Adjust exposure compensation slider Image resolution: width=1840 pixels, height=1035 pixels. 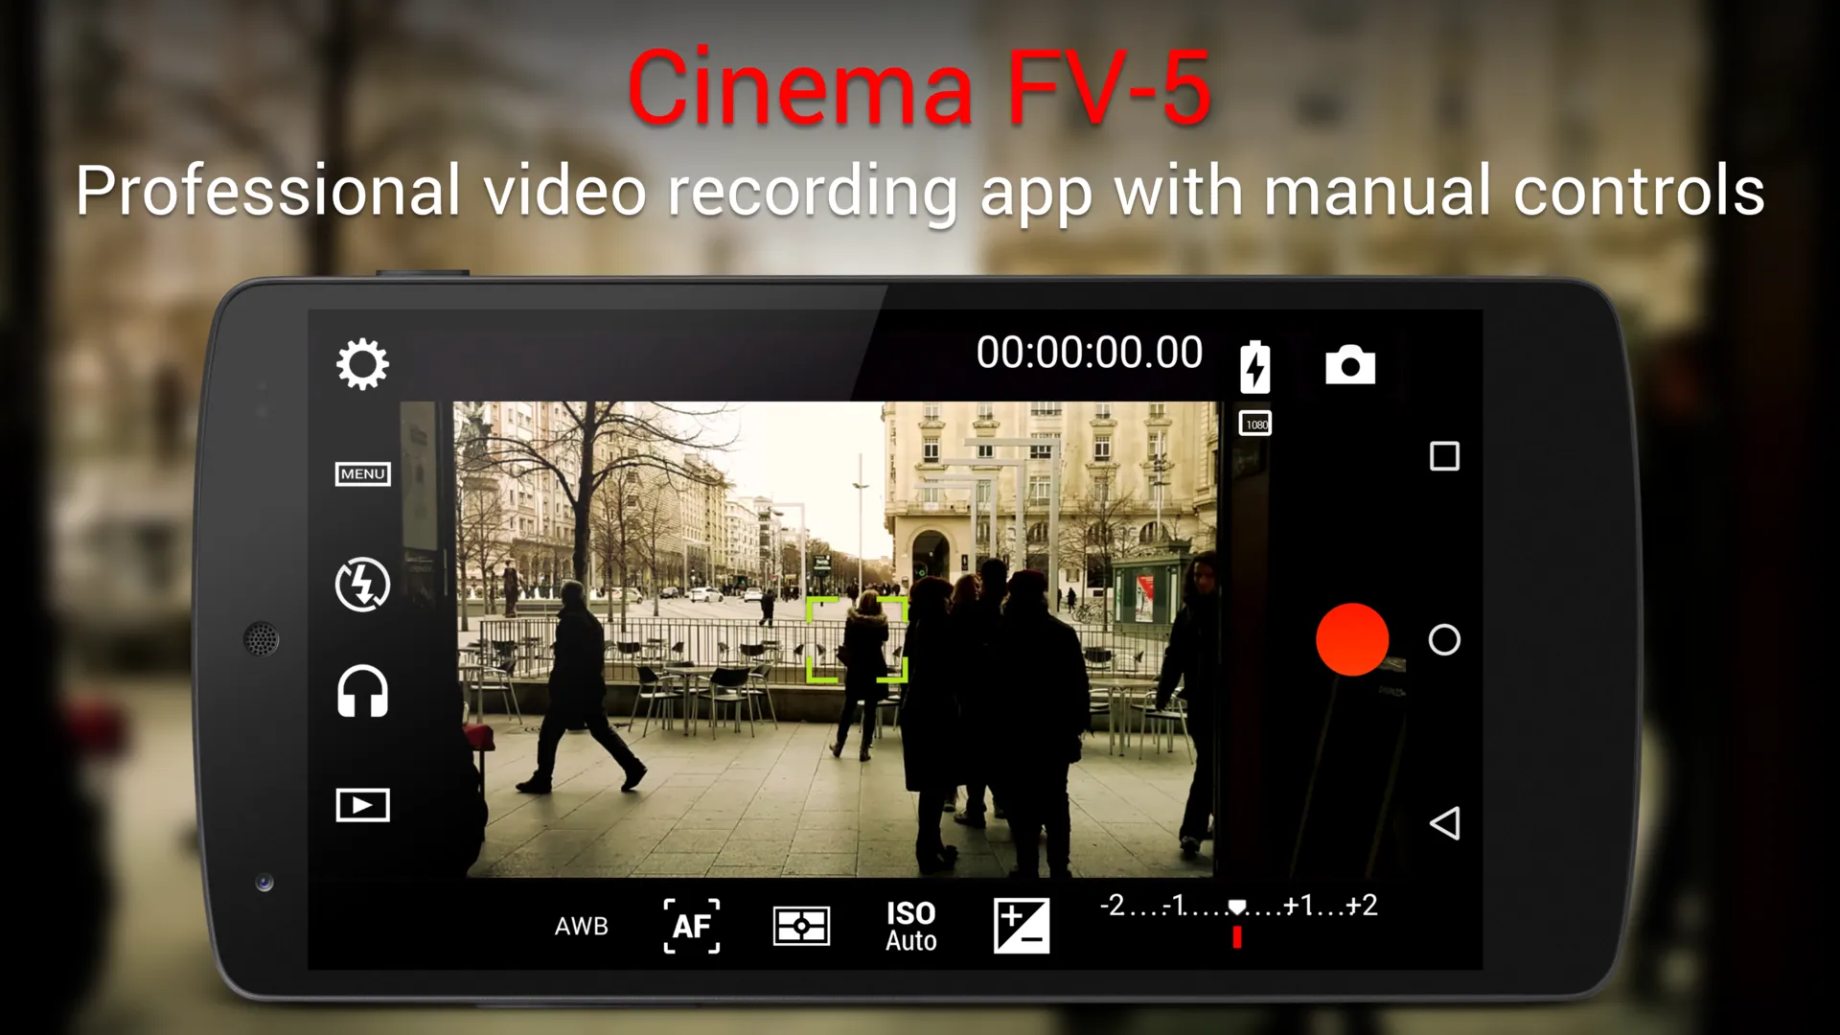pyautogui.click(x=1237, y=908)
